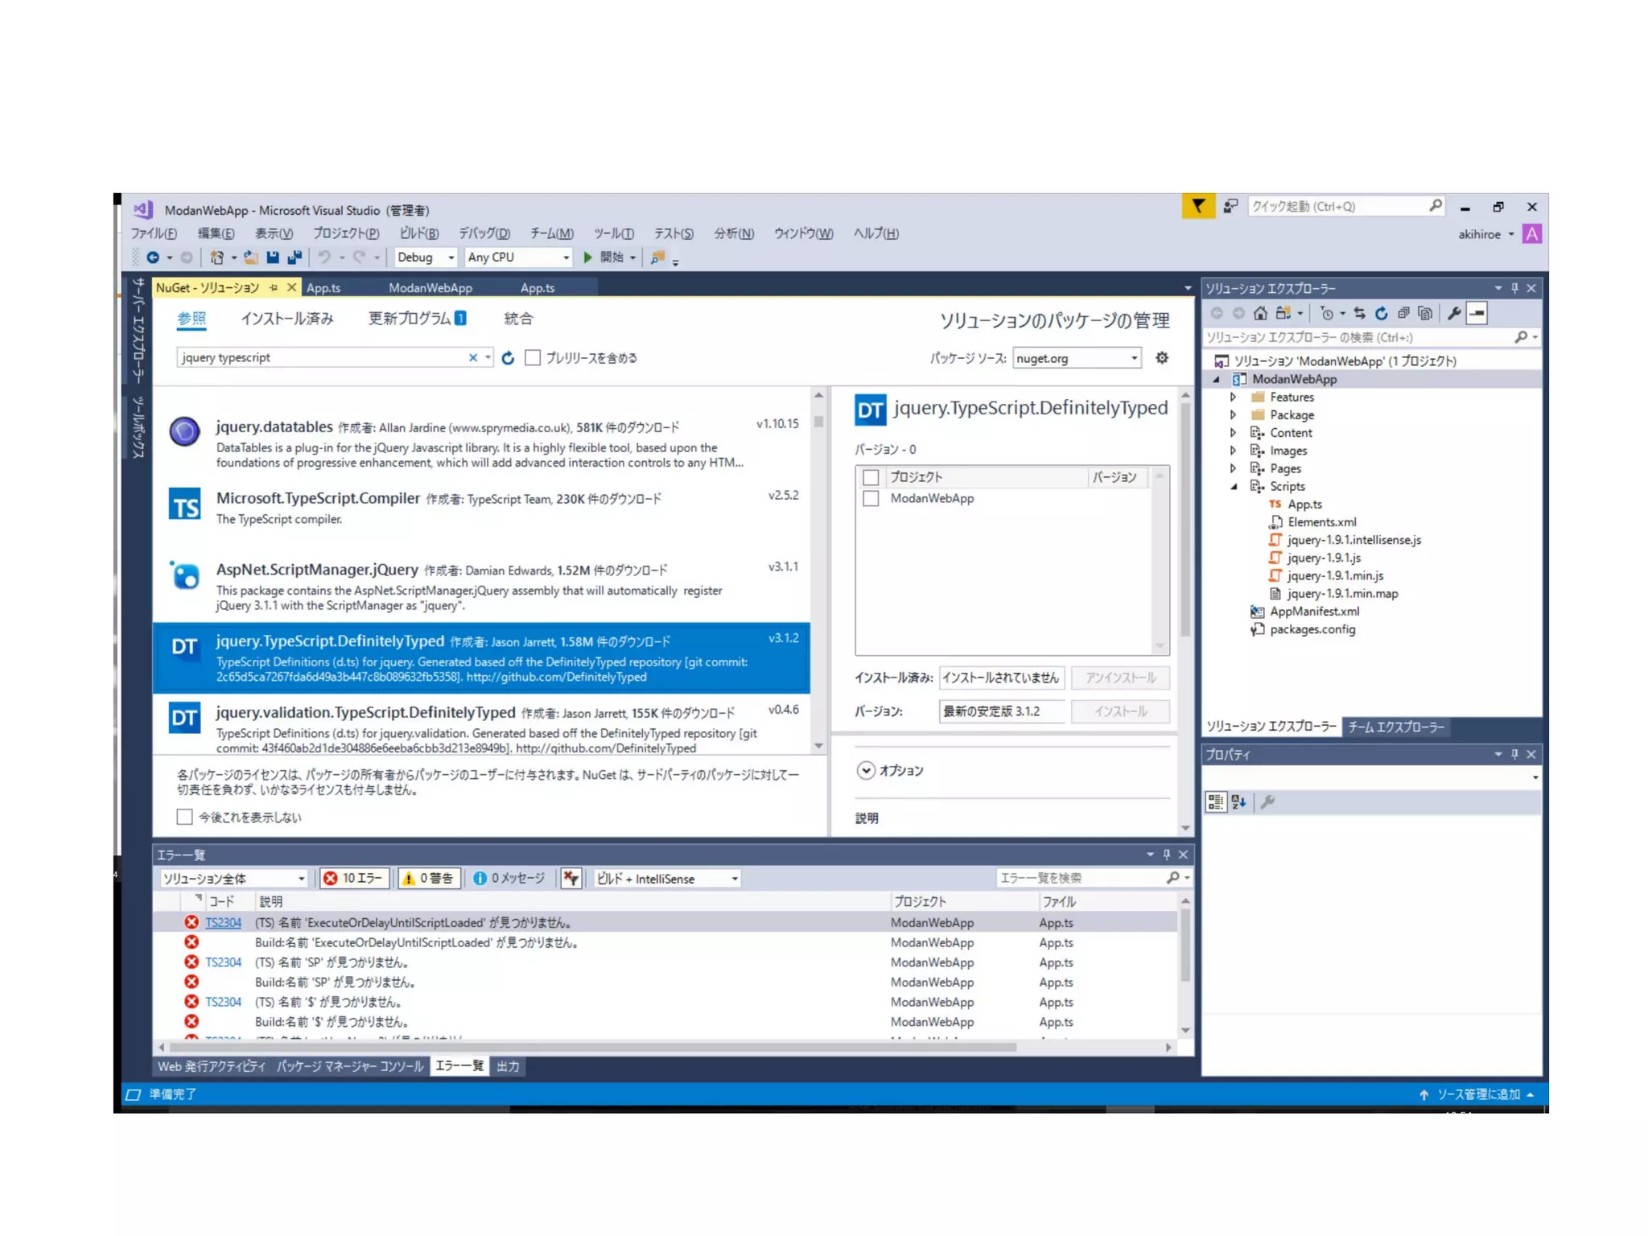This screenshot has height=1236, width=1648.
Task: Tick the don't show this again checkbox
Action: click(185, 817)
